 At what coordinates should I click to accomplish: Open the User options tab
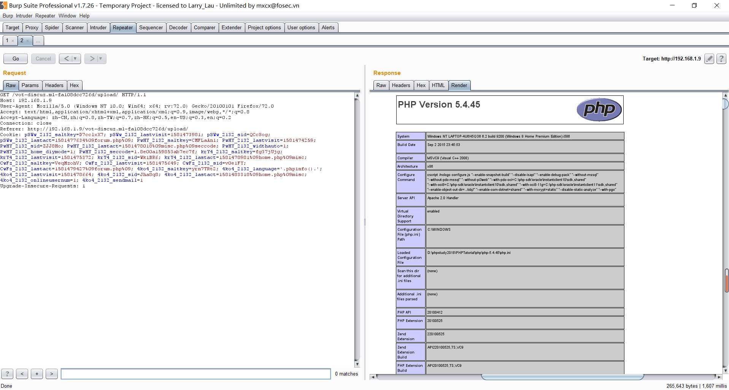[301, 27]
